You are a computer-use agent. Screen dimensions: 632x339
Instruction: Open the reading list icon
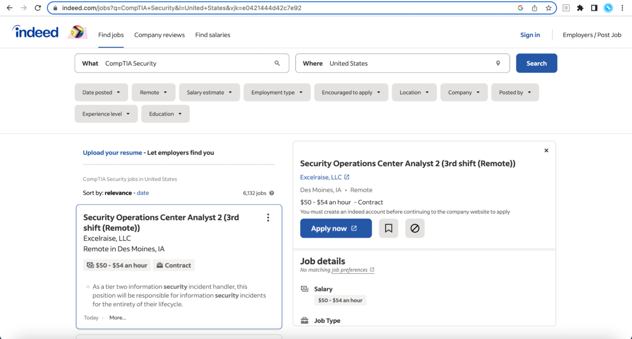[x=567, y=8]
